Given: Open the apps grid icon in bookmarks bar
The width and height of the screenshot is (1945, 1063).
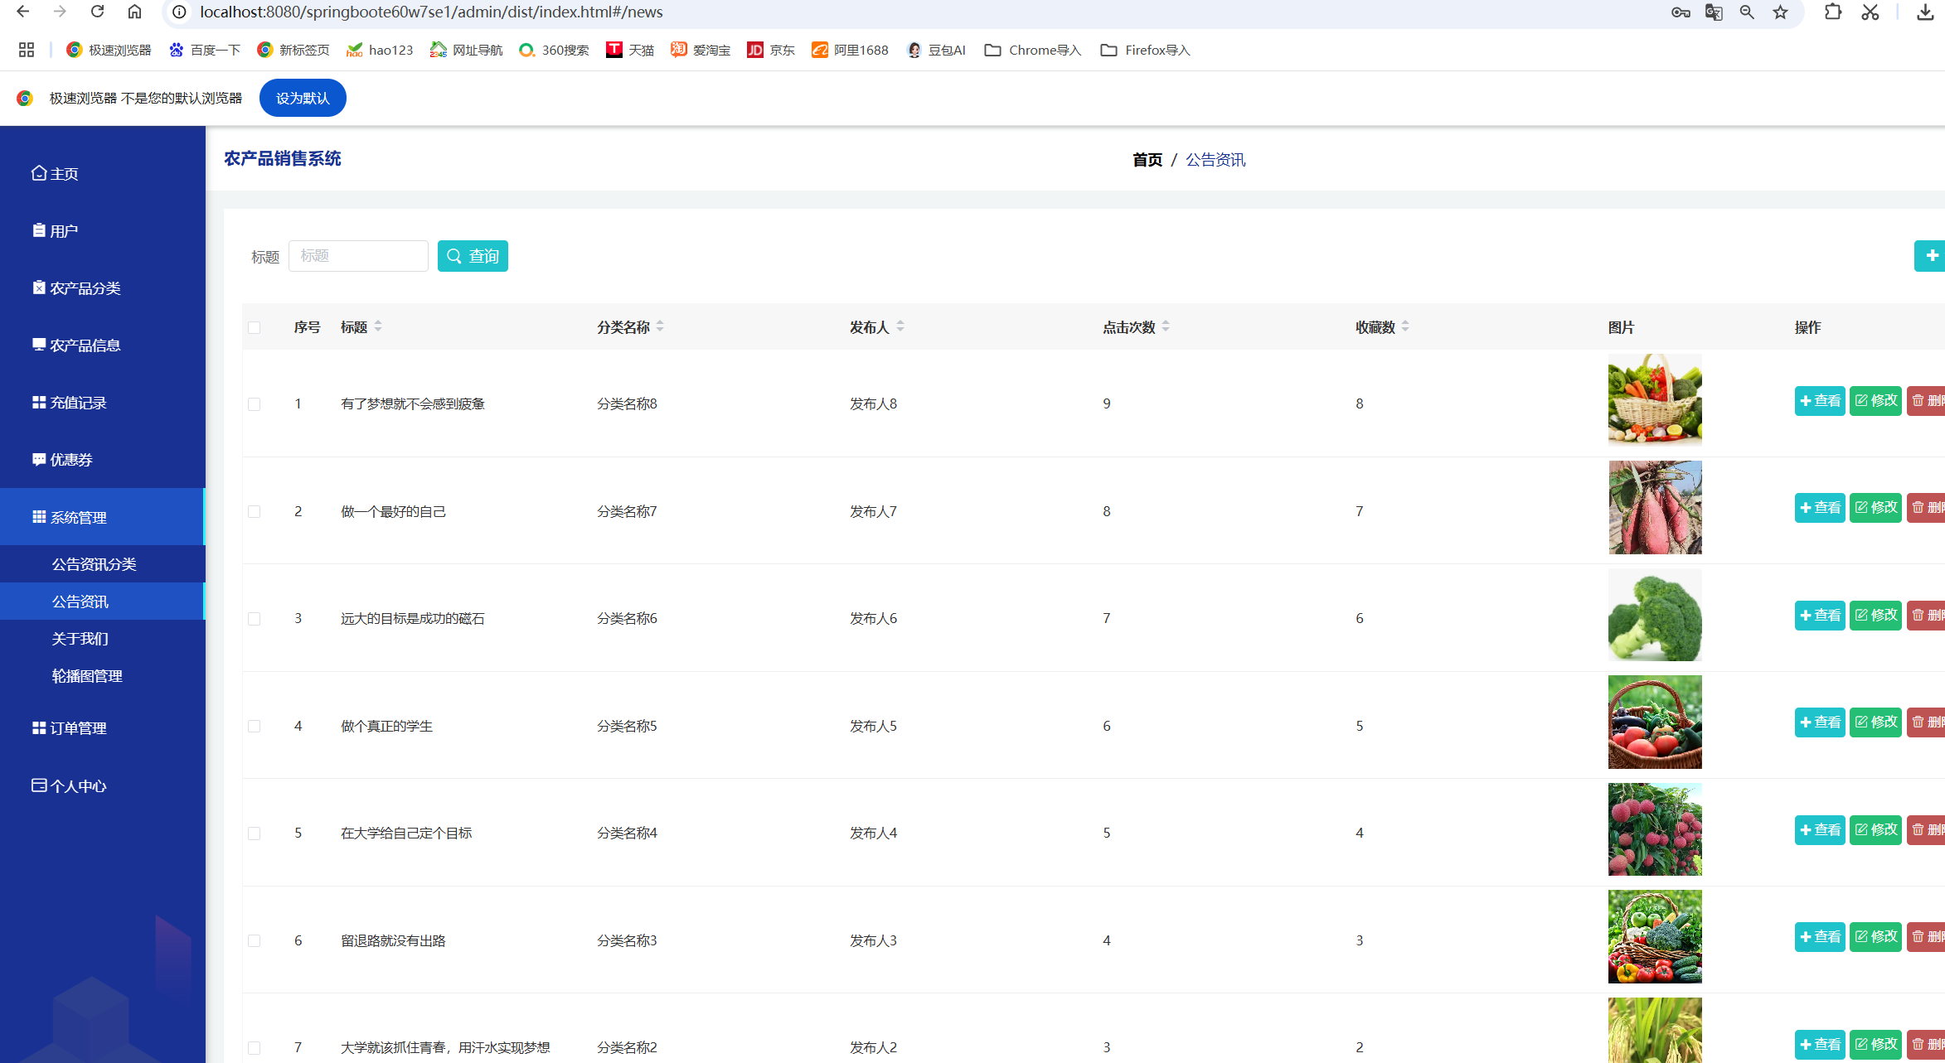Looking at the screenshot, I should [x=27, y=50].
